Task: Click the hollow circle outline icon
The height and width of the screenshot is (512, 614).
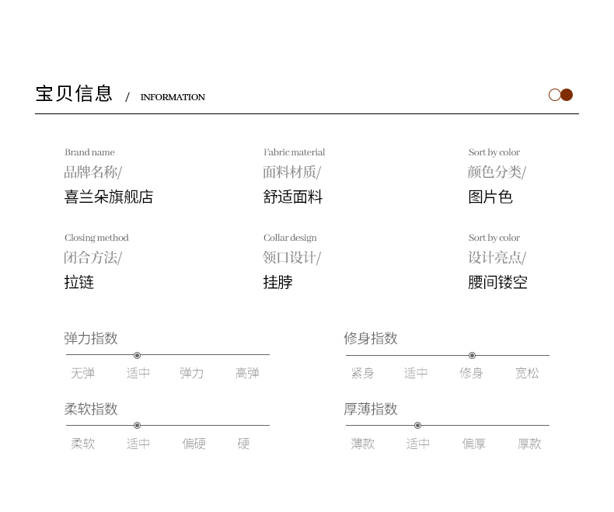Action: click(x=554, y=95)
